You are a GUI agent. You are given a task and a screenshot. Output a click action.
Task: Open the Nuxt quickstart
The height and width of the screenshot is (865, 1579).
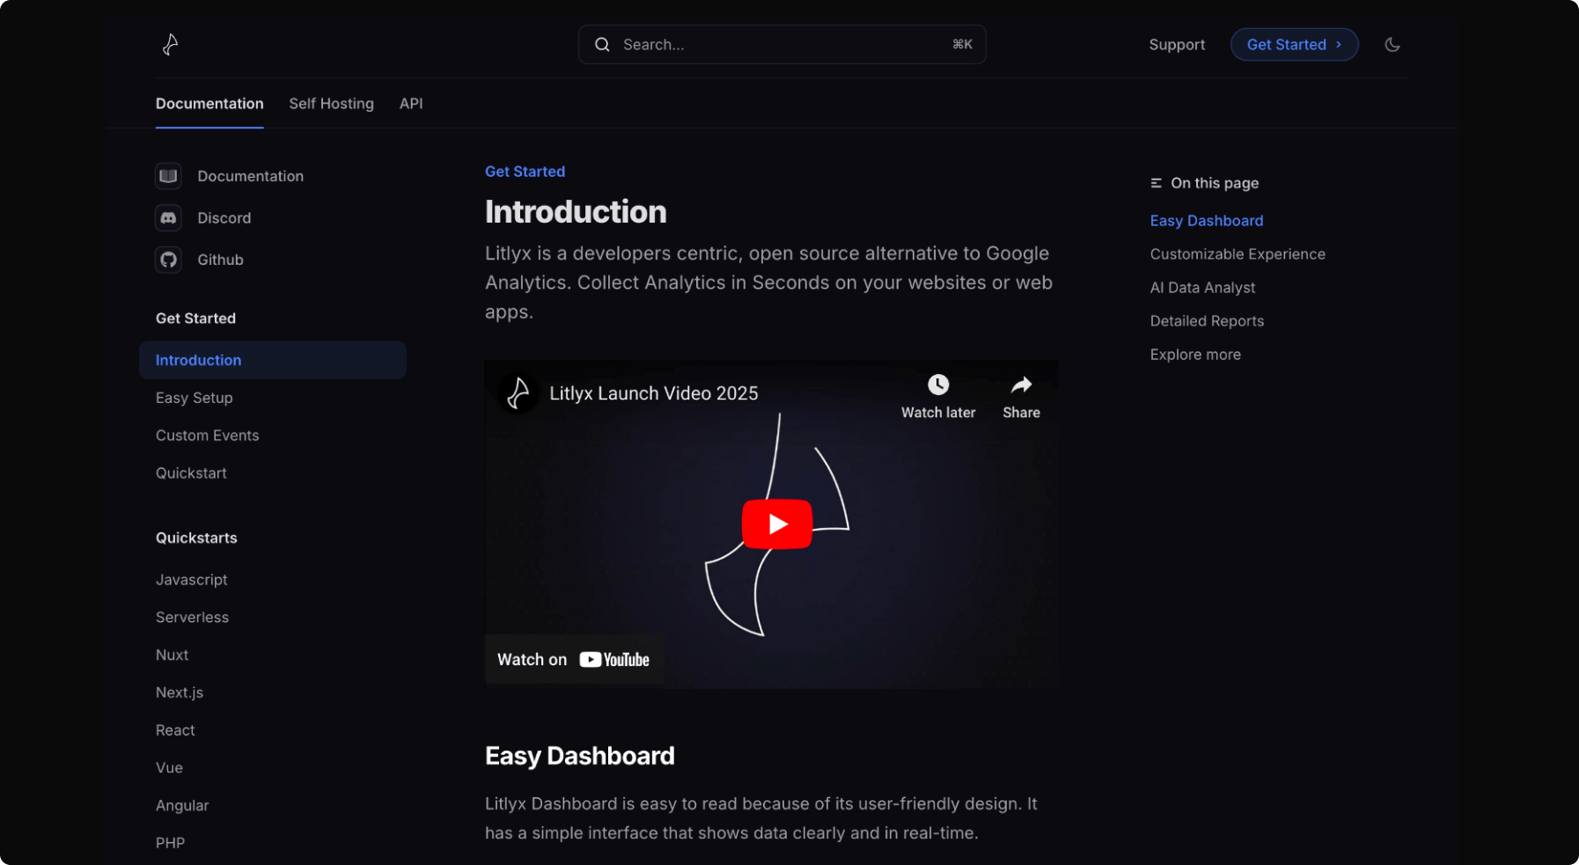click(x=173, y=656)
